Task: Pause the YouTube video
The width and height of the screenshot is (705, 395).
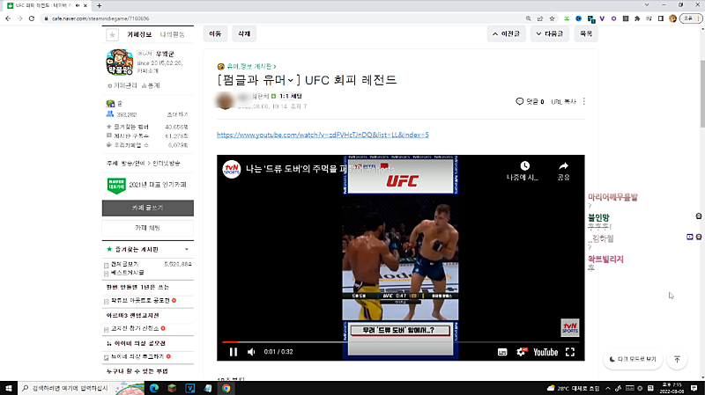Action: pyautogui.click(x=233, y=352)
